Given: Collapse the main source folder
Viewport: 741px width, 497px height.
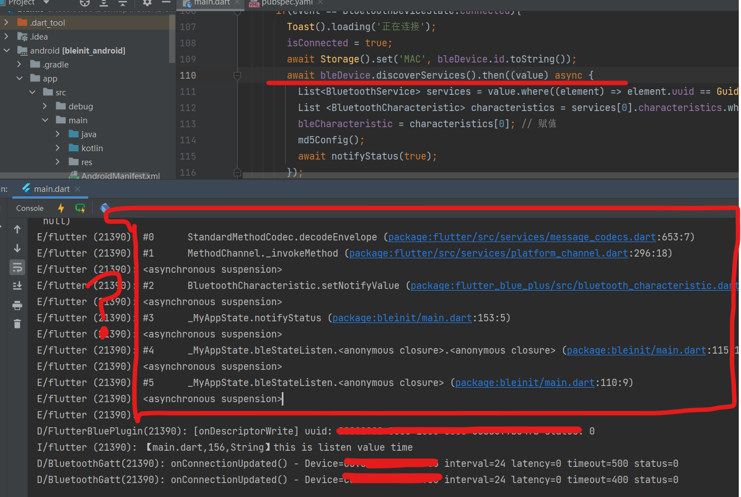Looking at the screenshot, I should point(45,120).
